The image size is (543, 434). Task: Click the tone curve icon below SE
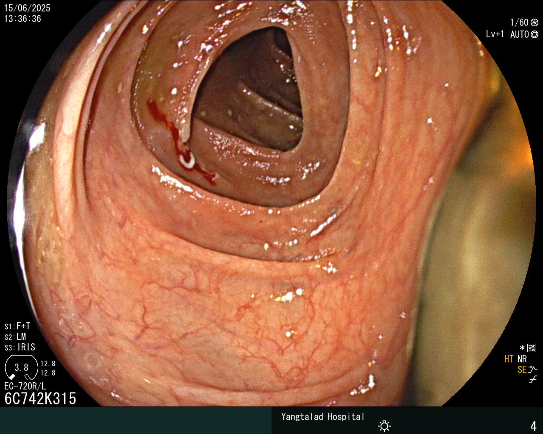coord(533,380)
